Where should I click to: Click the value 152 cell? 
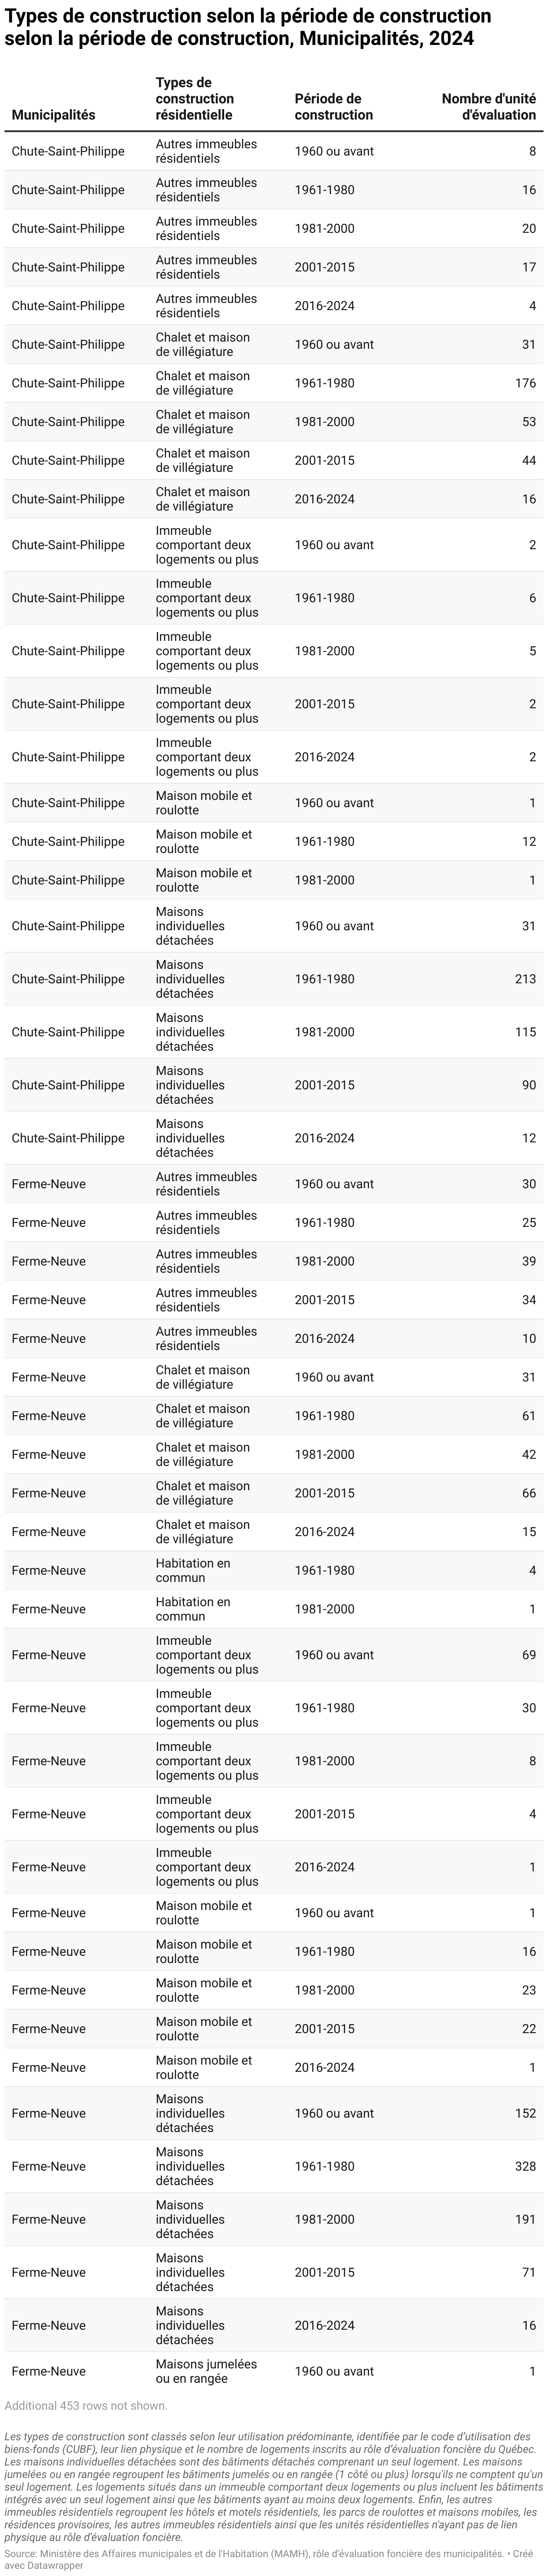pyautogui.click(x=525, y=2113)
